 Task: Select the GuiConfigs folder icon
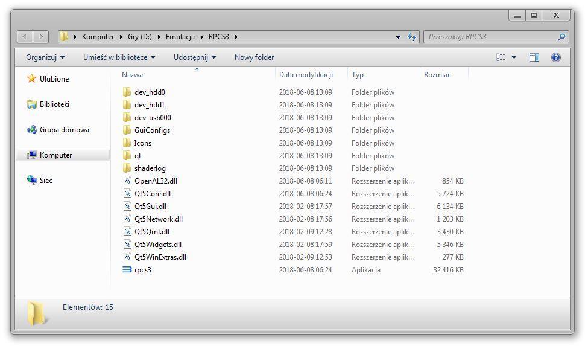127,130
